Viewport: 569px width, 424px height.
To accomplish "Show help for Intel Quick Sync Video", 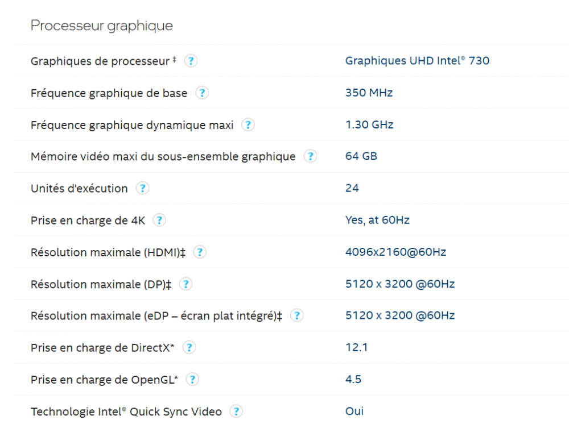I will pyautogui.click(x=236, y=411).
